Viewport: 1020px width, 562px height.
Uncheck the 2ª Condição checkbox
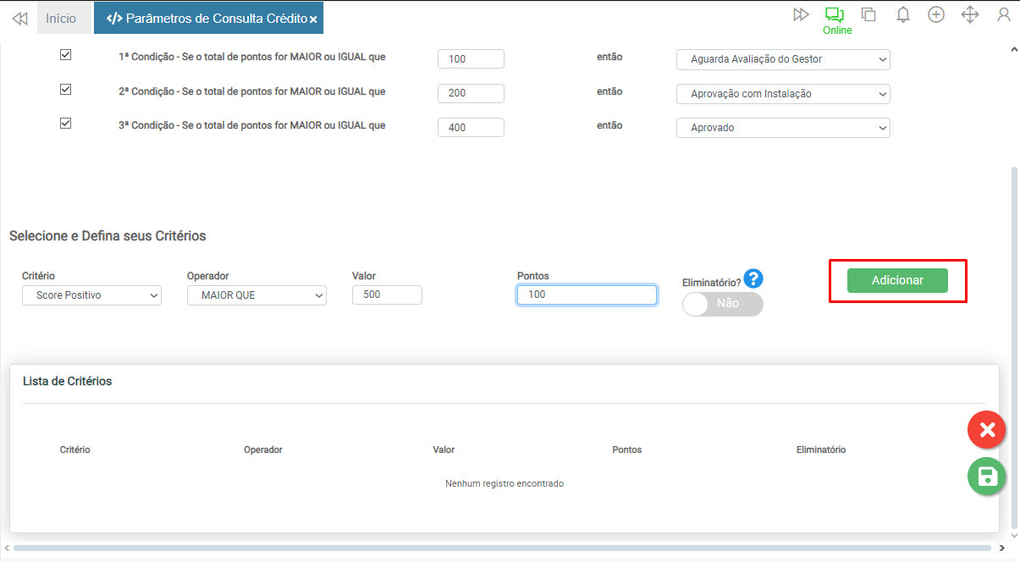(x=65, y=89)
